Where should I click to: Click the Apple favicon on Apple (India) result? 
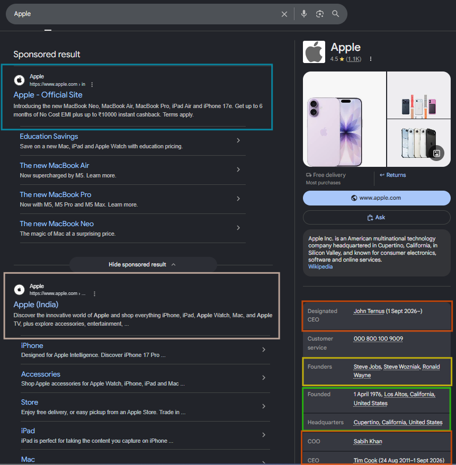[19, 290]
